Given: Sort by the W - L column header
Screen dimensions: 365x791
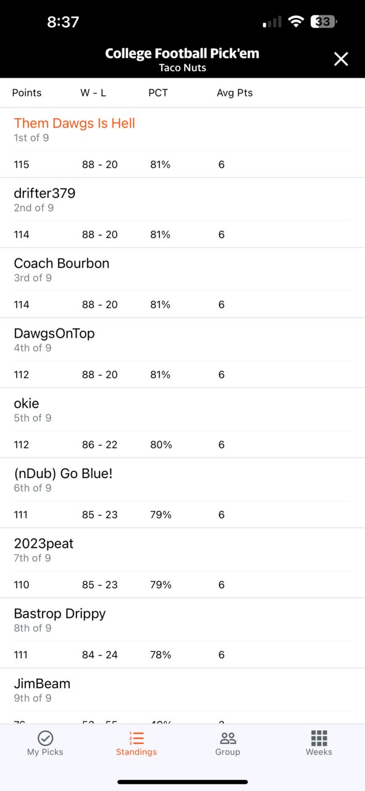Looking at the screenshot, I should pos(93,93).
